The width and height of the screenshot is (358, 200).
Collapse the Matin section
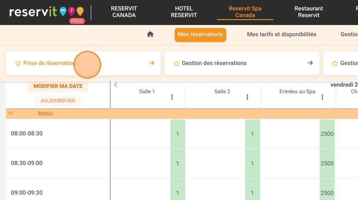(10, 113)
